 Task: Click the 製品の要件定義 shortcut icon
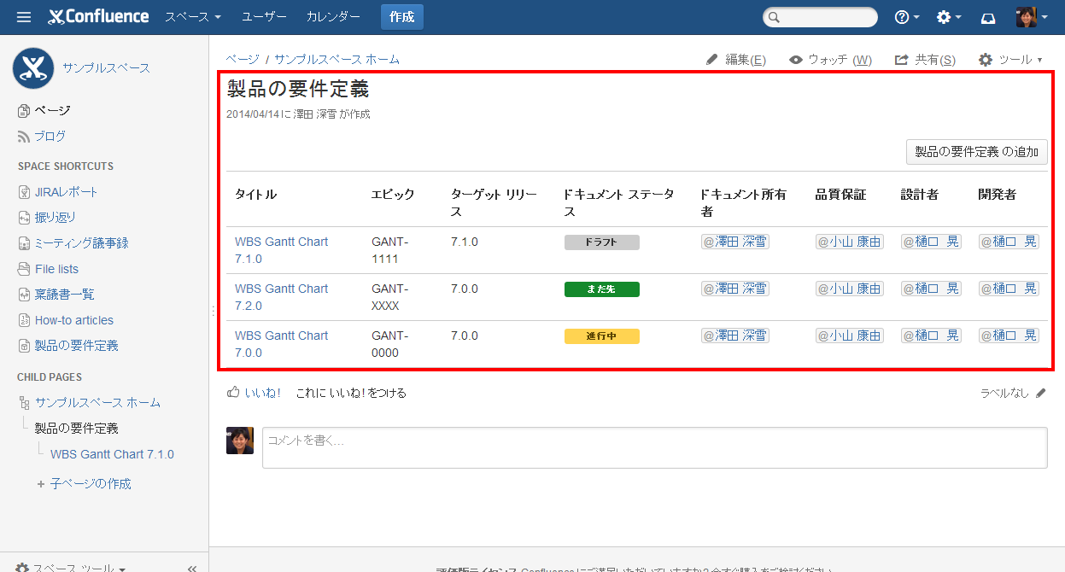coord(24,346)
